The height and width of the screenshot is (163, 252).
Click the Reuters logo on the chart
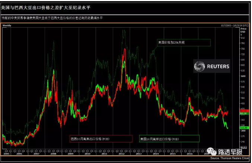[211, 67]
